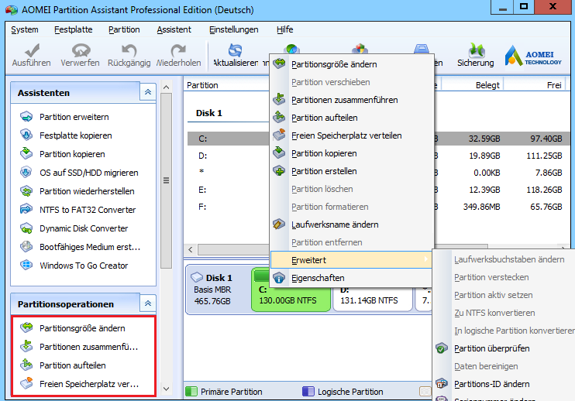Open the System menu
This screenshot has width=575, height=401.
(25, 29)
